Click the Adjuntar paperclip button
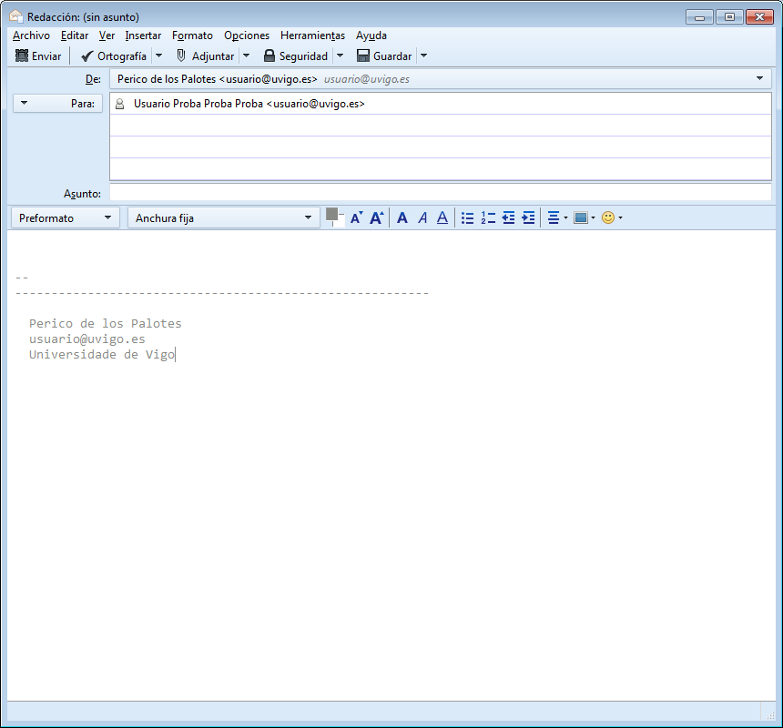Screen dimensions: 783x728 206,56
